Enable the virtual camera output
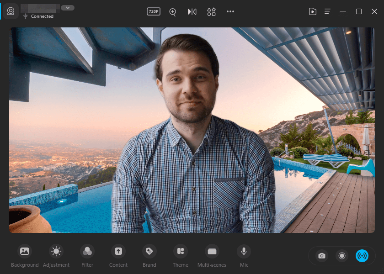Image resolution: width=384 pixels, height=274 pixels. [x=363, y=256]
